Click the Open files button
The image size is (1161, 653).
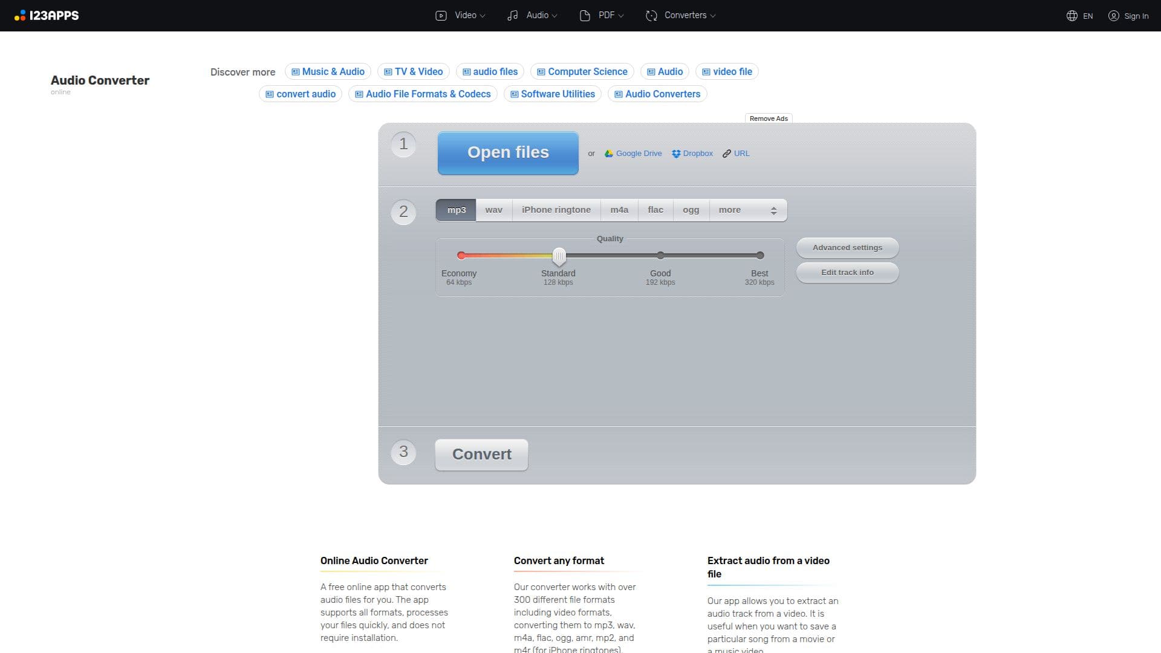point(508,153)
